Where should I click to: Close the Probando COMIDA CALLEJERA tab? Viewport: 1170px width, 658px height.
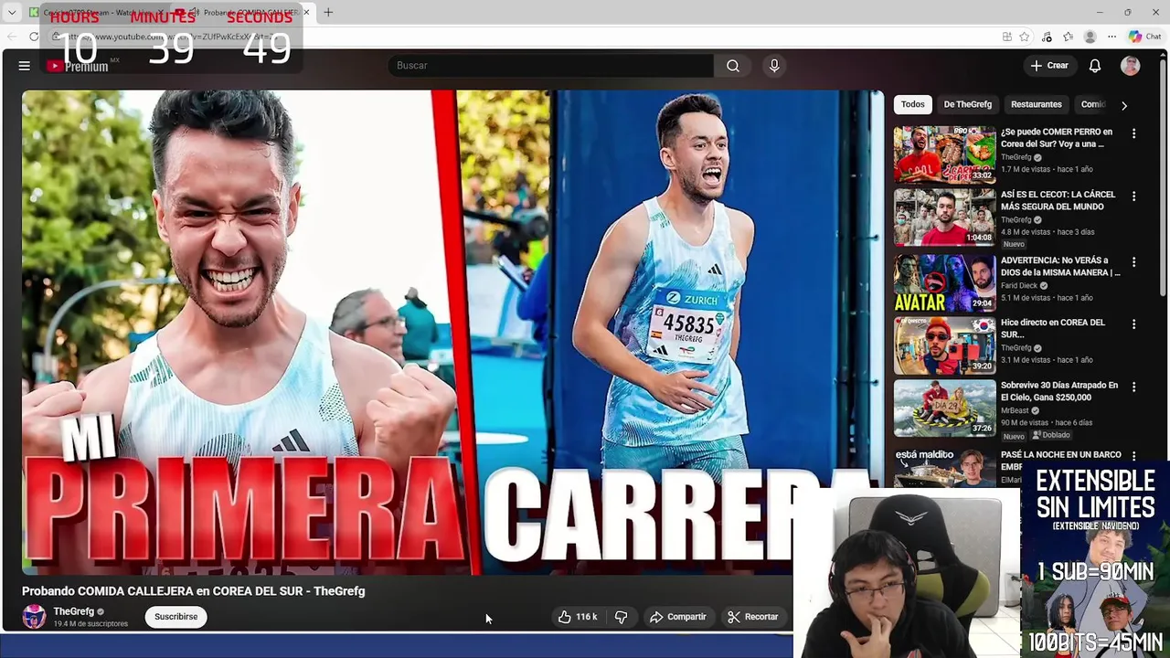coord(306,13)
